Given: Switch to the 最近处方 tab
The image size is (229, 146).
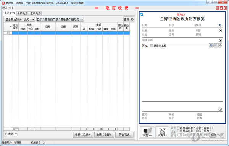Looking at the screenshot, I should (10, 13).
